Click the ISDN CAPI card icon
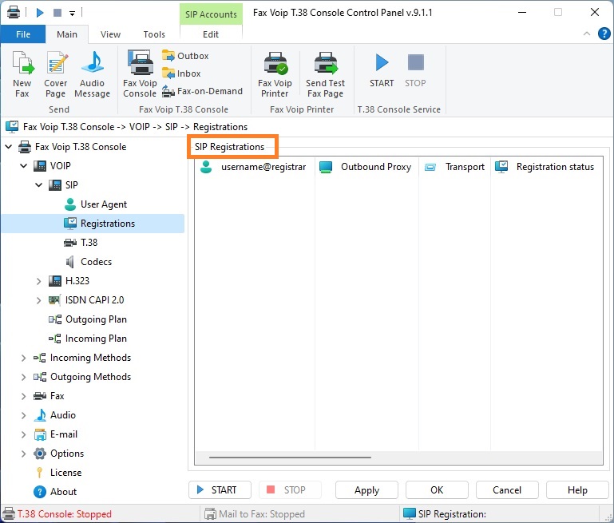The height and width of the screenshot is (523, 614). (54, 300)
